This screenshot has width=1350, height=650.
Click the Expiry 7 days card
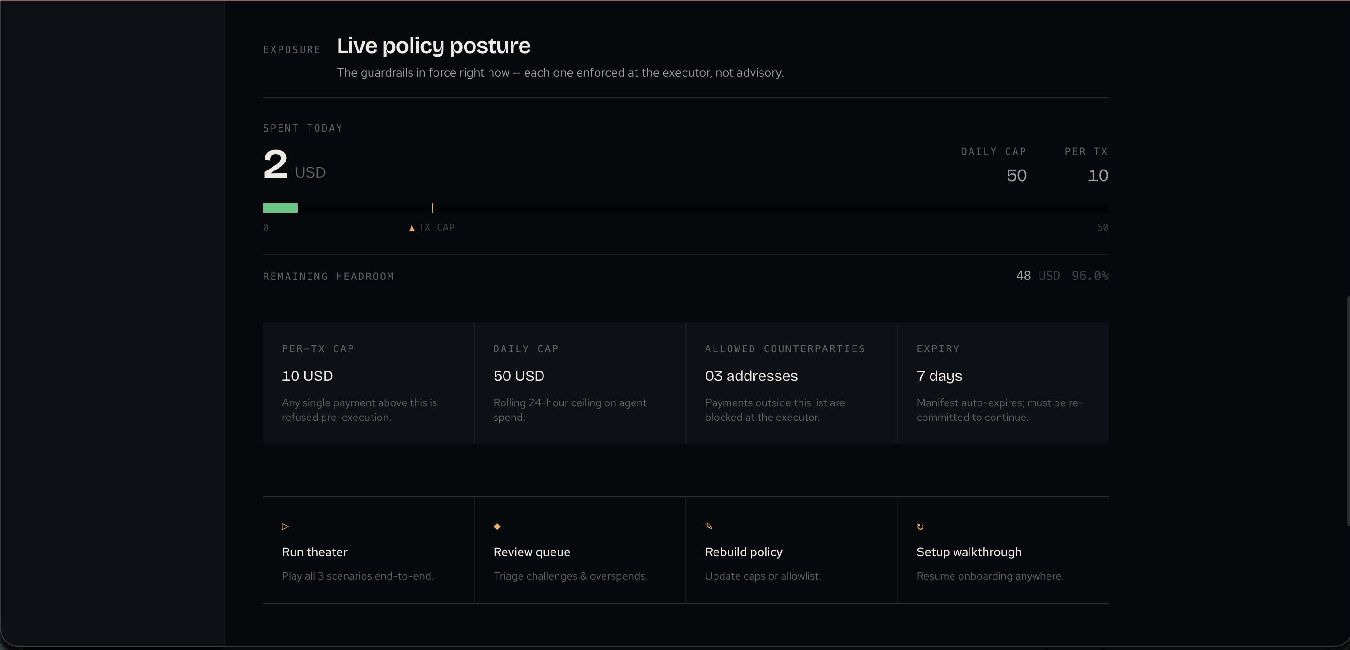point(1002,383)
